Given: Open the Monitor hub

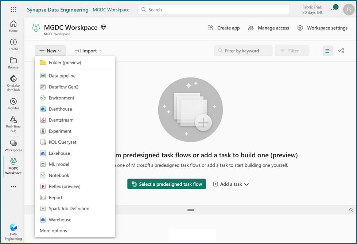Looking at the screenshot, I should (13, 104).
